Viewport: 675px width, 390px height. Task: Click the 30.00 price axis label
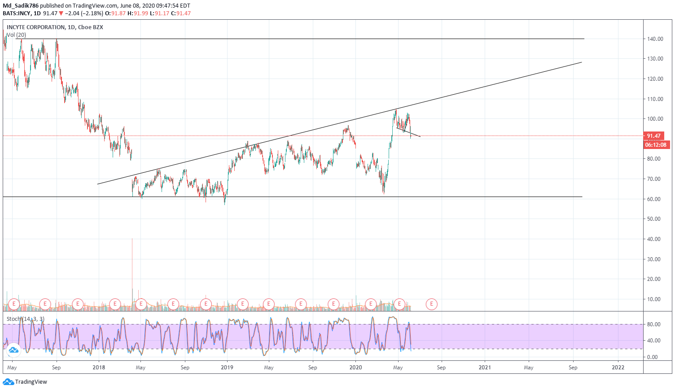click(x=654, y=259)
